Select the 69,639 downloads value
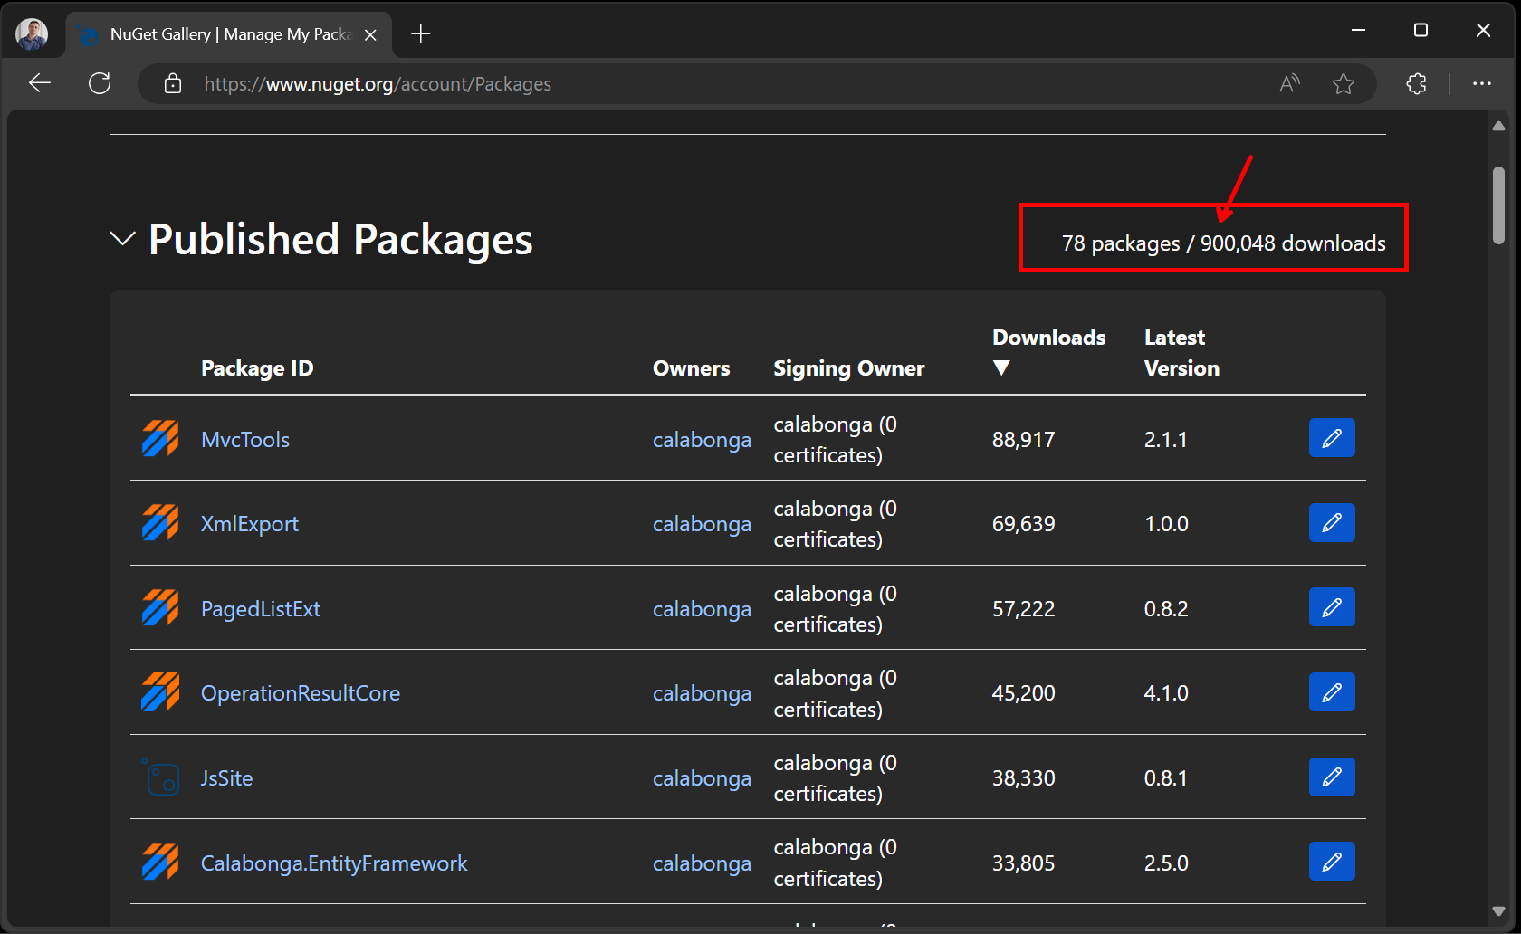Screen dimensions: 1521x934 point(1023,524)
